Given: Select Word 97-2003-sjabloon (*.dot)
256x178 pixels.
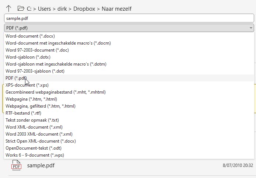Looking at the screenshot, I should tap(35, 71).
